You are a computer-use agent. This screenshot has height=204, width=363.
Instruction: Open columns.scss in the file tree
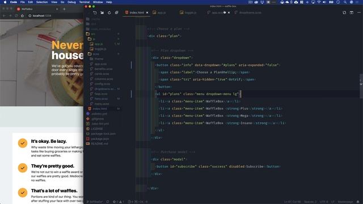[102, 79]
